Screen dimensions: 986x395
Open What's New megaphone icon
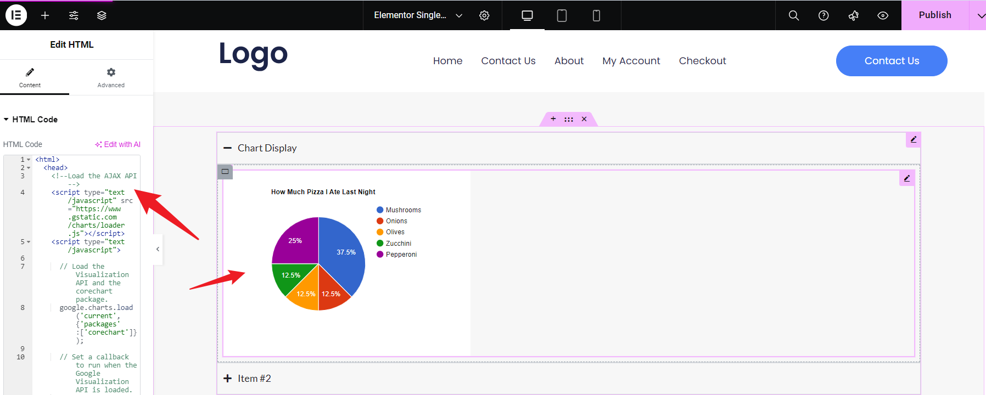point(853,15)
